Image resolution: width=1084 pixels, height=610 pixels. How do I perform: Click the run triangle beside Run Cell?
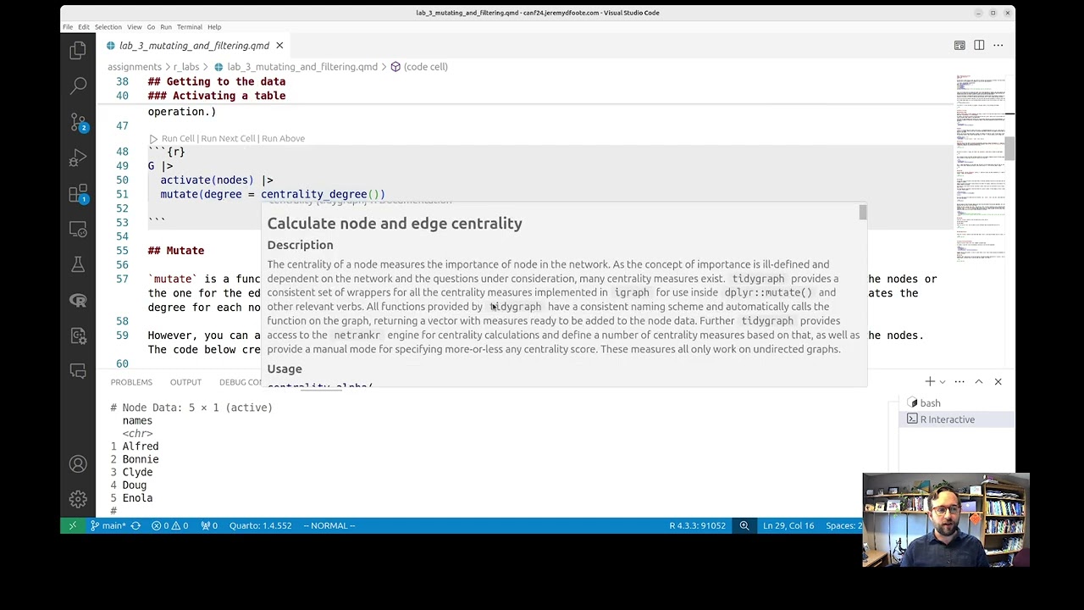click(153, 139)
